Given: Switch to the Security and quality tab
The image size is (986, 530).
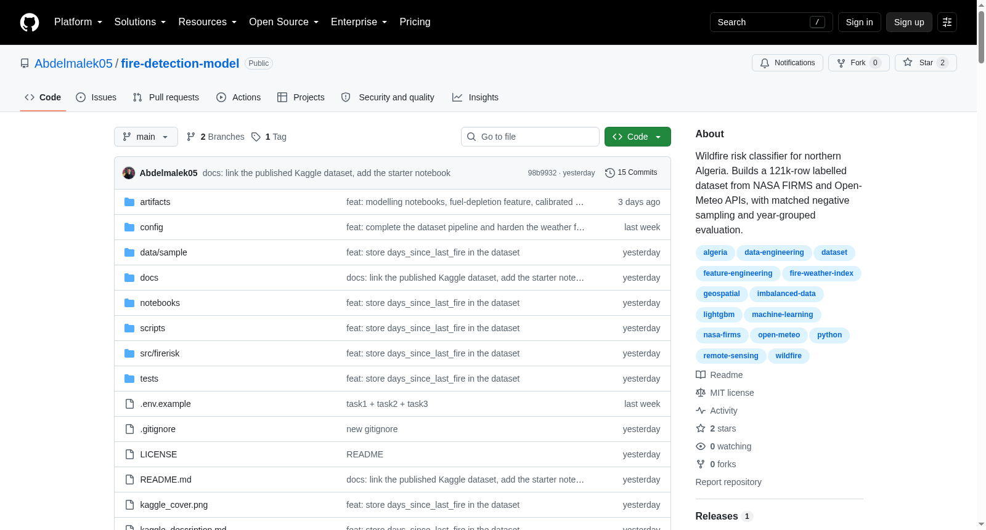Looking at the screenshot, I should click(x=388, y=97).
